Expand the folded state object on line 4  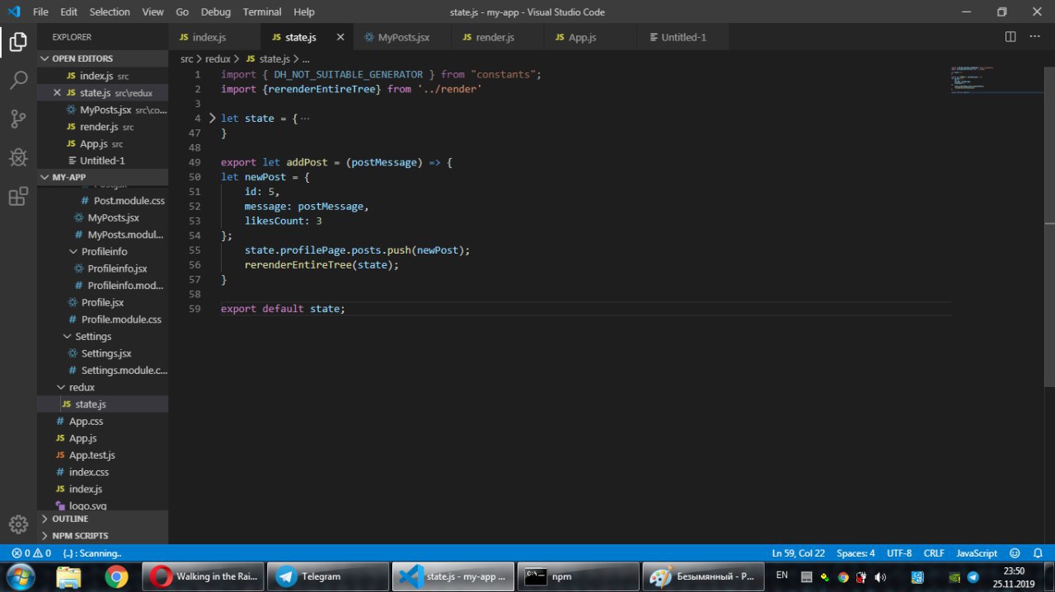[212, 119]
